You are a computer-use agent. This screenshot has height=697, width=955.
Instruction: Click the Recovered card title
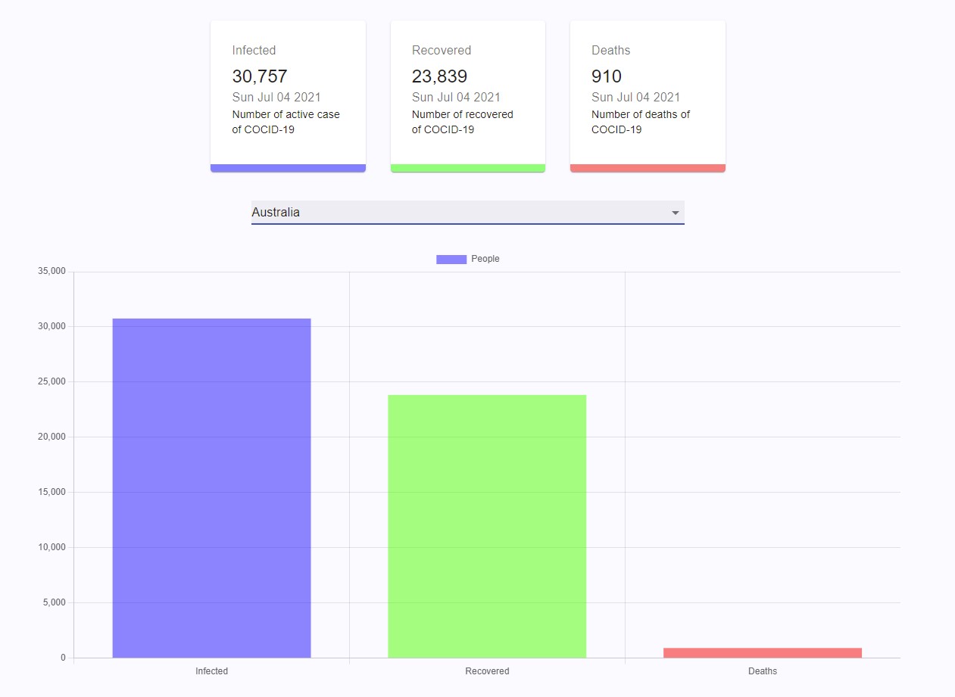442,51
